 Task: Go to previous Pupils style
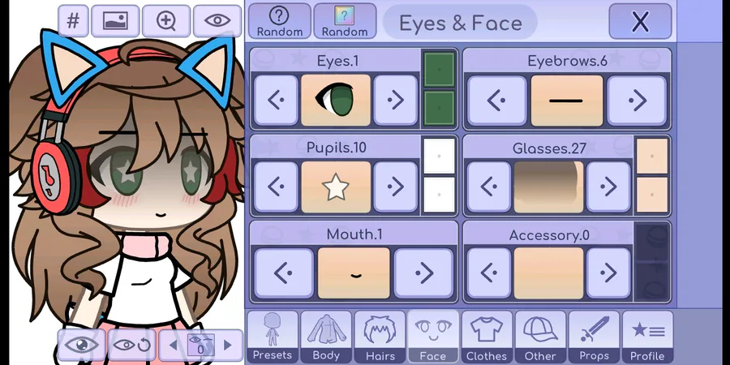276,187
